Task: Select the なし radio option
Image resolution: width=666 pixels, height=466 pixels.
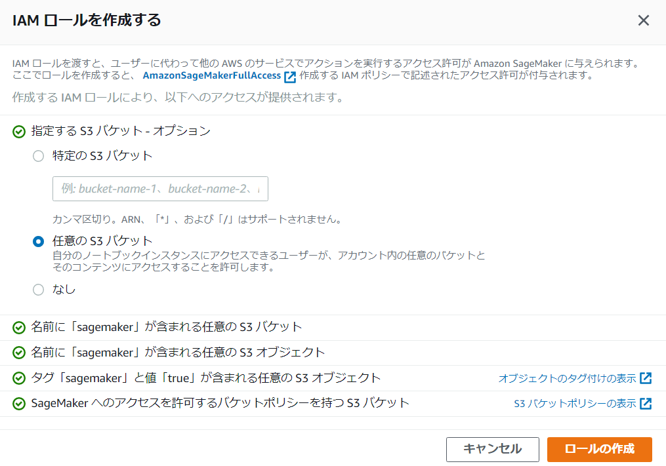Action: coord(38,290)
